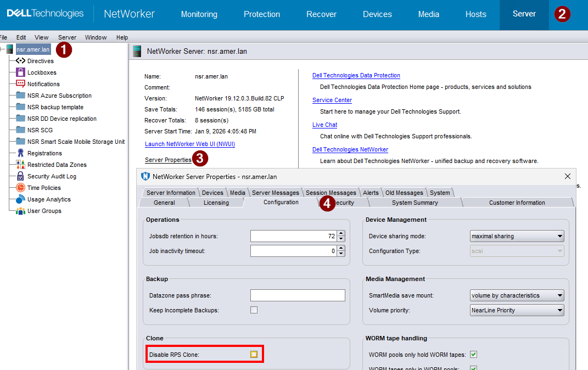Click the NSR SCG folder icon
Image resolution: width=588 pixels, height=370 pixels.
tap(20, 130)
